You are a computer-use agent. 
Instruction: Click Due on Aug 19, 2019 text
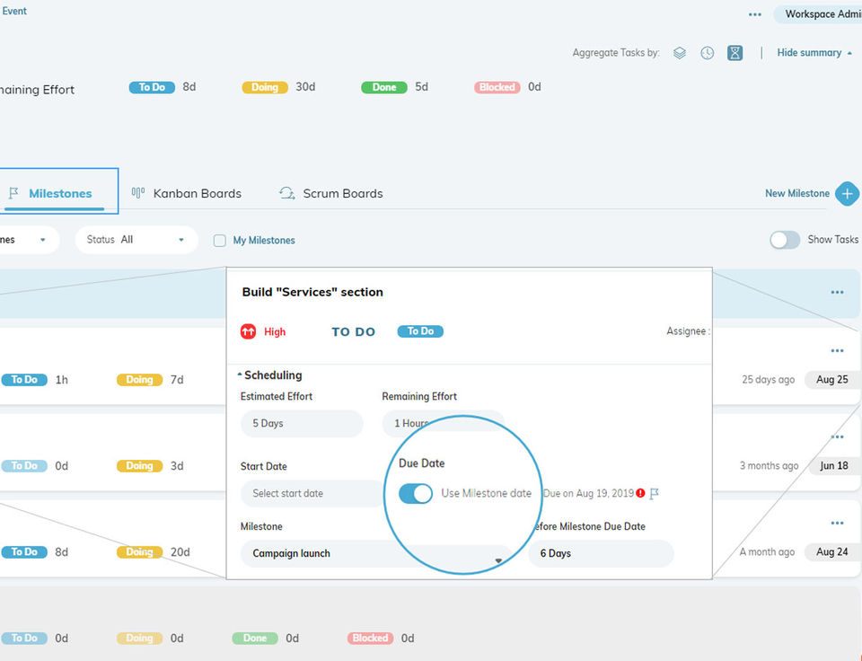[588, 493]
